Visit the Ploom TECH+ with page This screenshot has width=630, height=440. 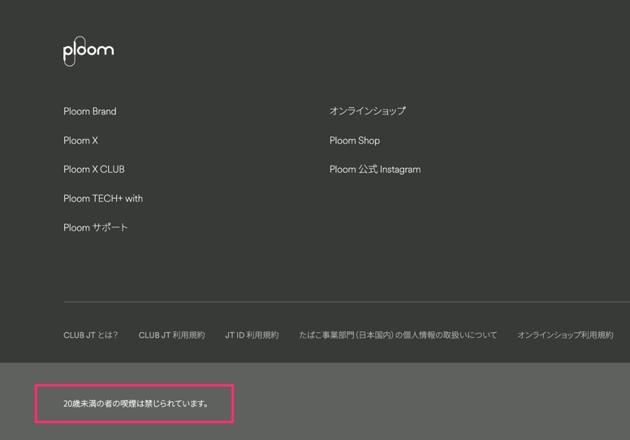[x=103, y=199]
